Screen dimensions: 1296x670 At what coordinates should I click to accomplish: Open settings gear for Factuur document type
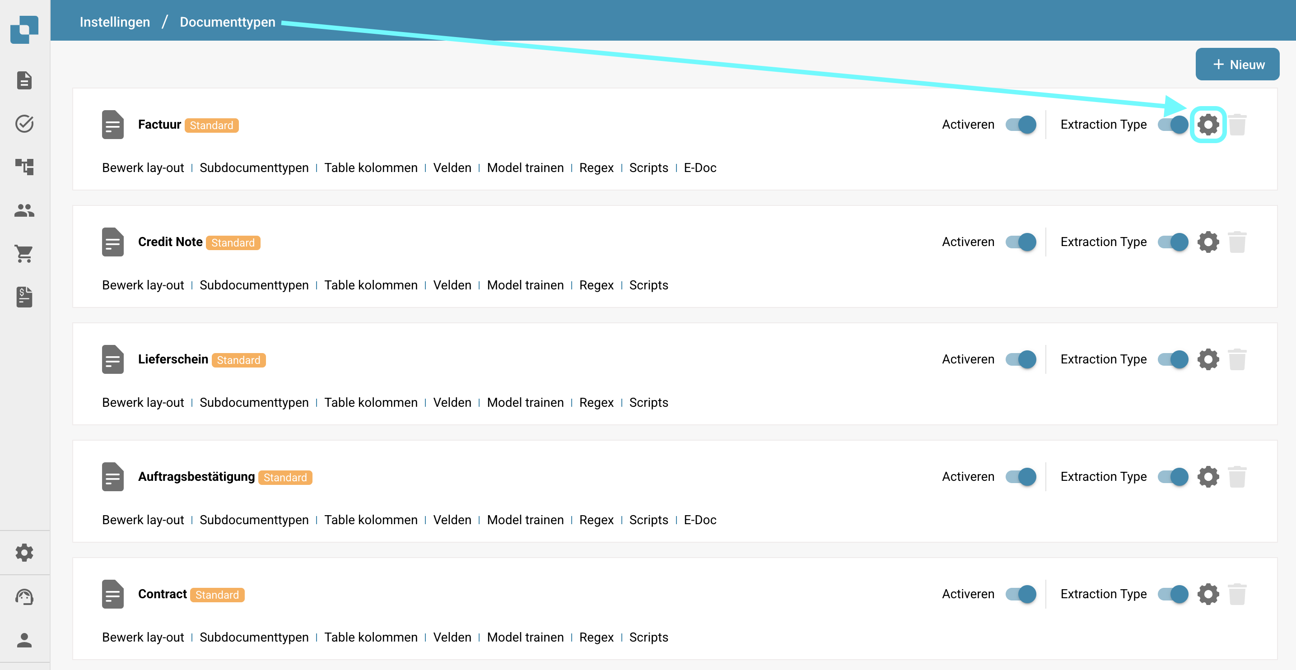[1208, 124]
